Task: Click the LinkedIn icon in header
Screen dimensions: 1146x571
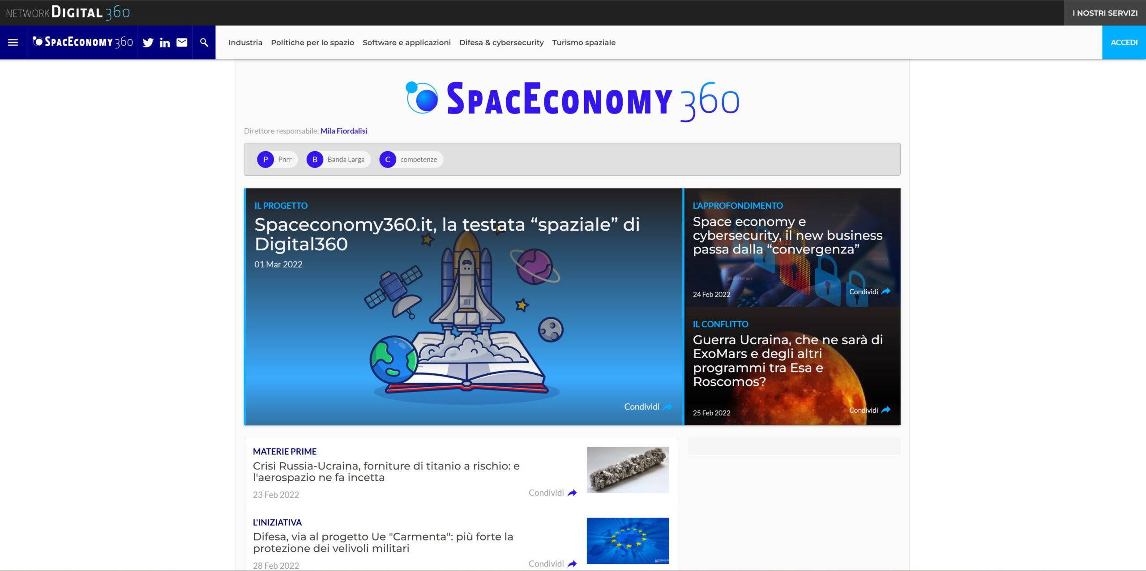Action: click(x=165, y=42)
